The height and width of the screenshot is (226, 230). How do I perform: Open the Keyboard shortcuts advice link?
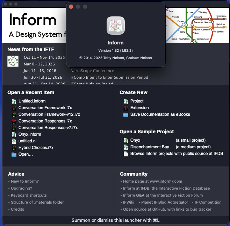(29, 195)
